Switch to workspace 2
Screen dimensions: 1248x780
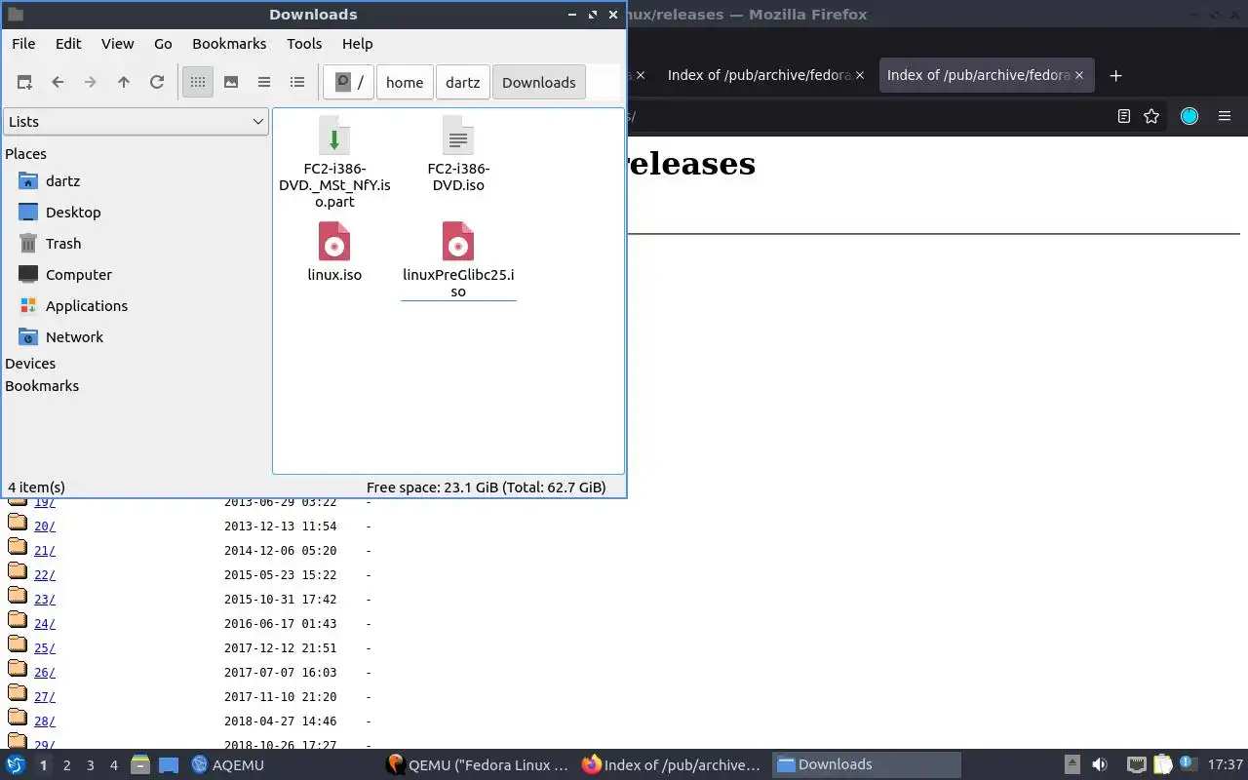(67, 765)
